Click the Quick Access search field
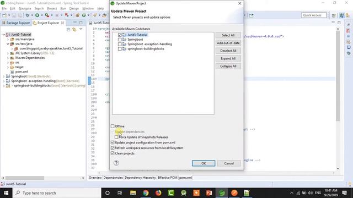 [314, 15]
